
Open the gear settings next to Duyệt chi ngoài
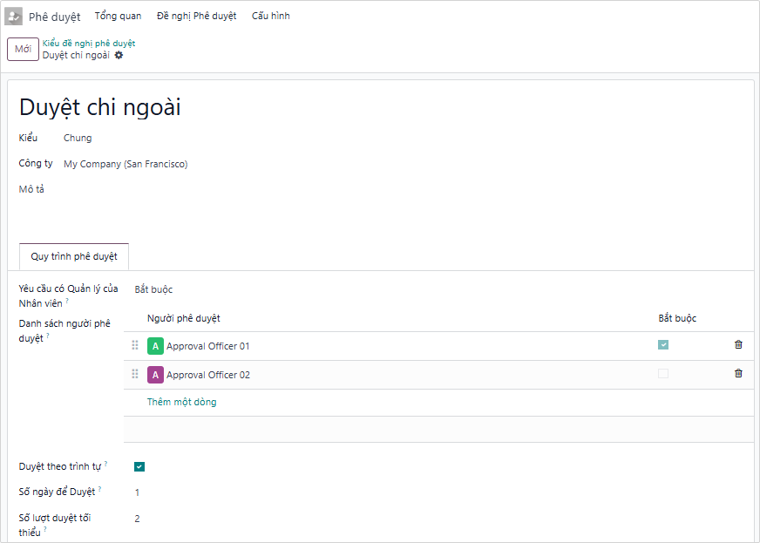119,55
